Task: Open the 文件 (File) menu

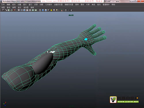Action: pos(3,5)
